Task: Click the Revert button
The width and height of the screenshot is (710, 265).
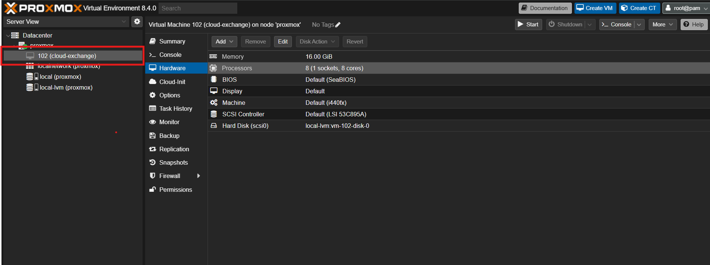Action: pyautogui.click(x=355, y=42)
